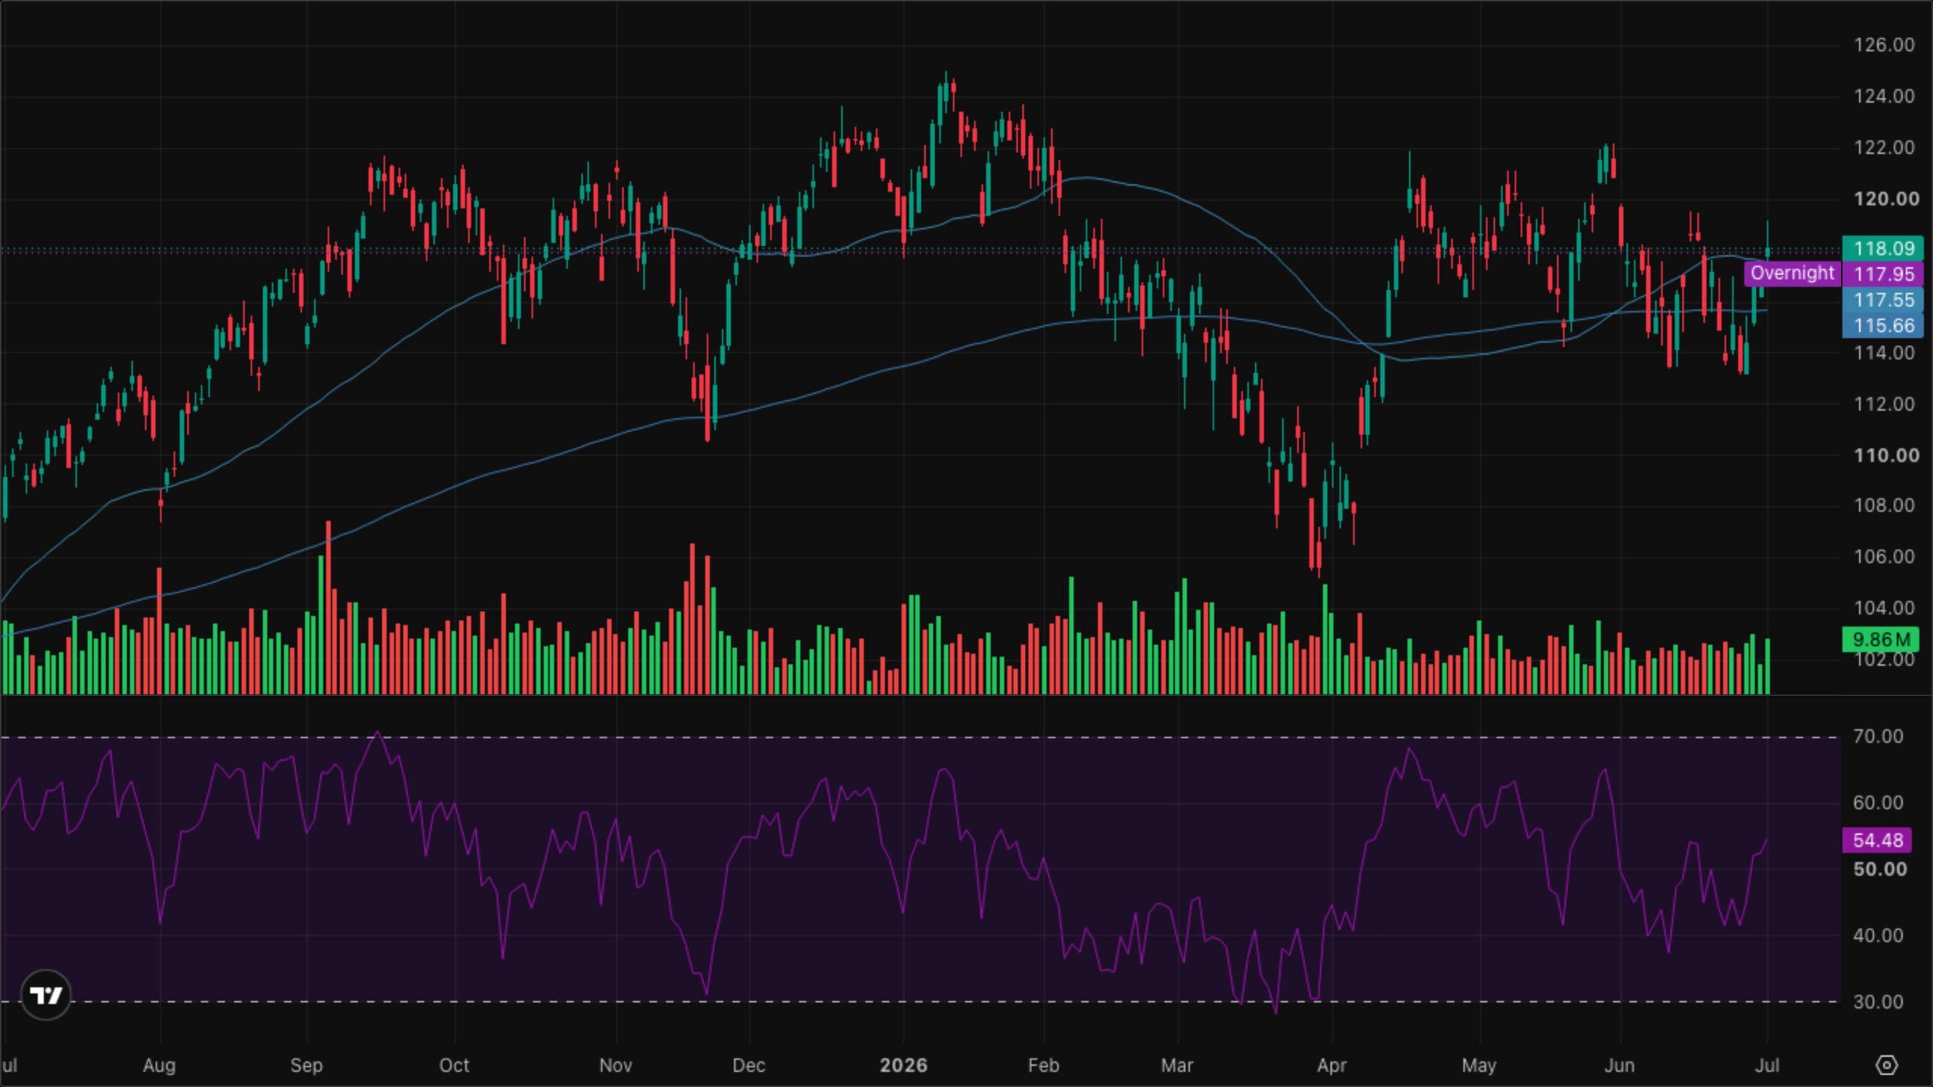Image resolution: width=1933 pixels, height=1087 pixels.
Task: Click the 110.00 level on price scale
Action: pyautogui.click(x=1885, y=455)
